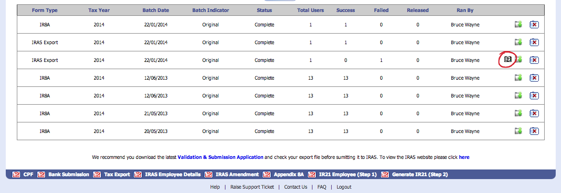Click 'here' link to IRAS website
The image size is (561, 193).
464,157
